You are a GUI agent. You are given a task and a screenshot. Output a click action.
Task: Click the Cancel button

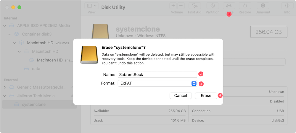point(181,95)
